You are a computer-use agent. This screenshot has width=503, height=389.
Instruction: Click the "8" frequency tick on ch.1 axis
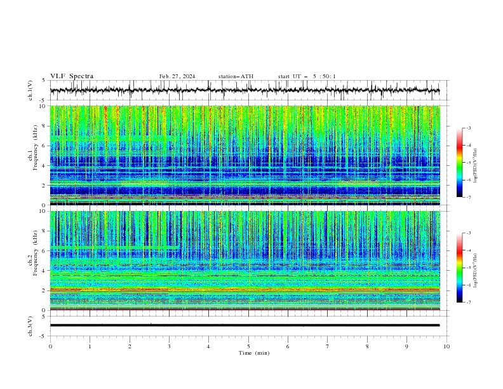click(45, 126)
